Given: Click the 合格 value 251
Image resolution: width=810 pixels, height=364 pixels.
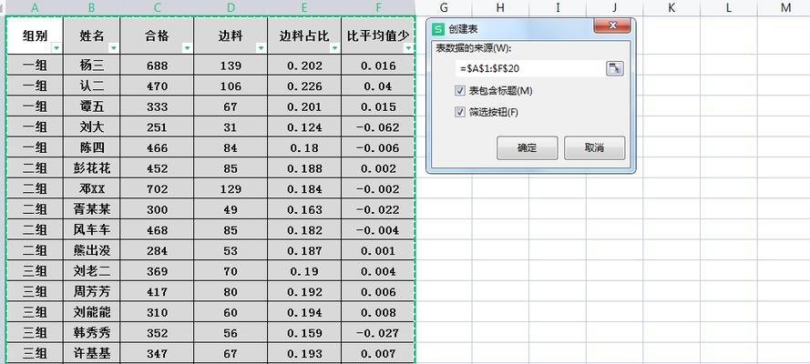Looking at the screenshot, I should [157, 126].
